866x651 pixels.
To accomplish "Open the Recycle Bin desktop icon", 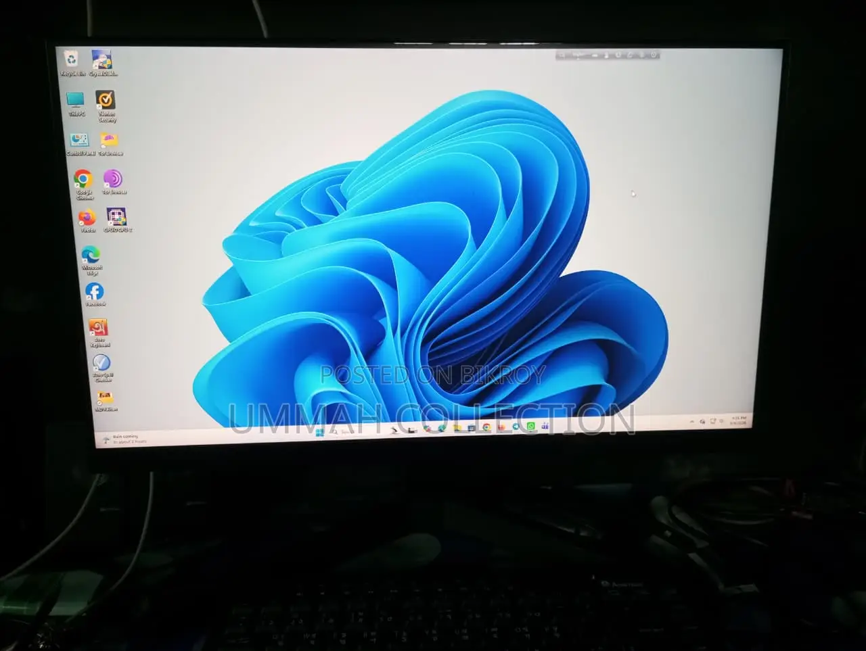I will point(72,62).
